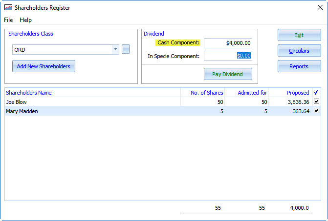Viewport: 328px width, 221px height.
Task: Click the Cash Component input field
Action: (x=228, y=43)
